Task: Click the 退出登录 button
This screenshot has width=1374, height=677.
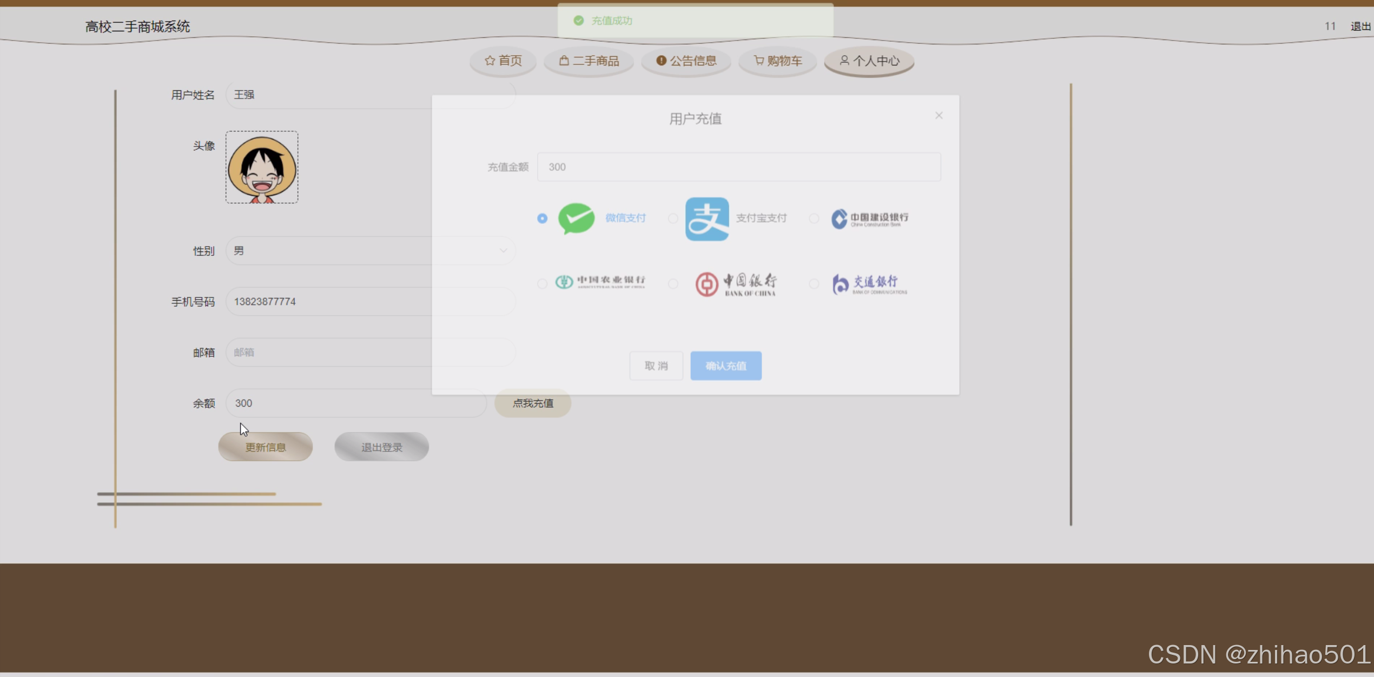Action: pyautogui.click(x=381, y=447)
